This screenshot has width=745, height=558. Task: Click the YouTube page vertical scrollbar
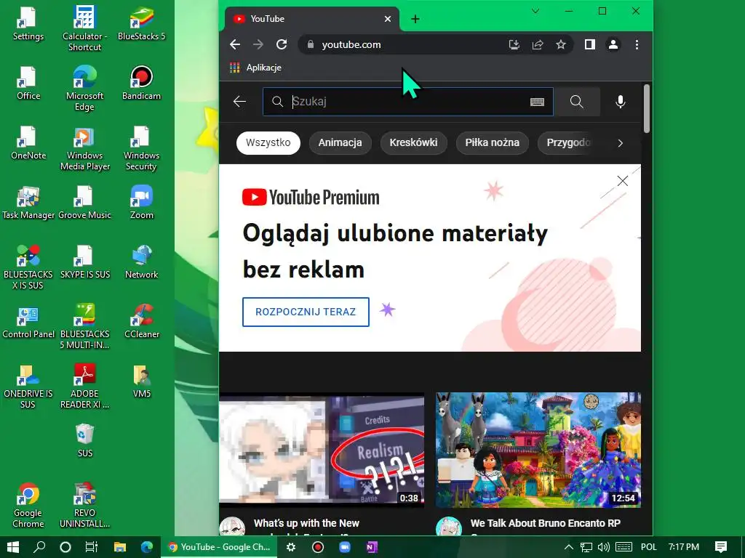pyautogui.click(x=647, y=109)
